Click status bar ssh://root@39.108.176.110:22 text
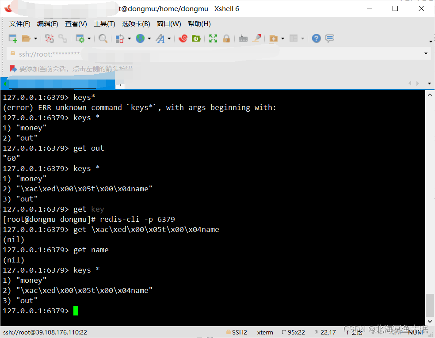Image resolution: width=435 pixels, height=338 pixels. coord(45,332)
